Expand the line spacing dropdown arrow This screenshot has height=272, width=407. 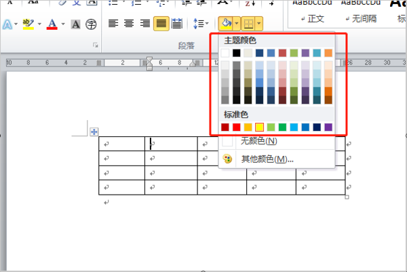coord(207,24)
